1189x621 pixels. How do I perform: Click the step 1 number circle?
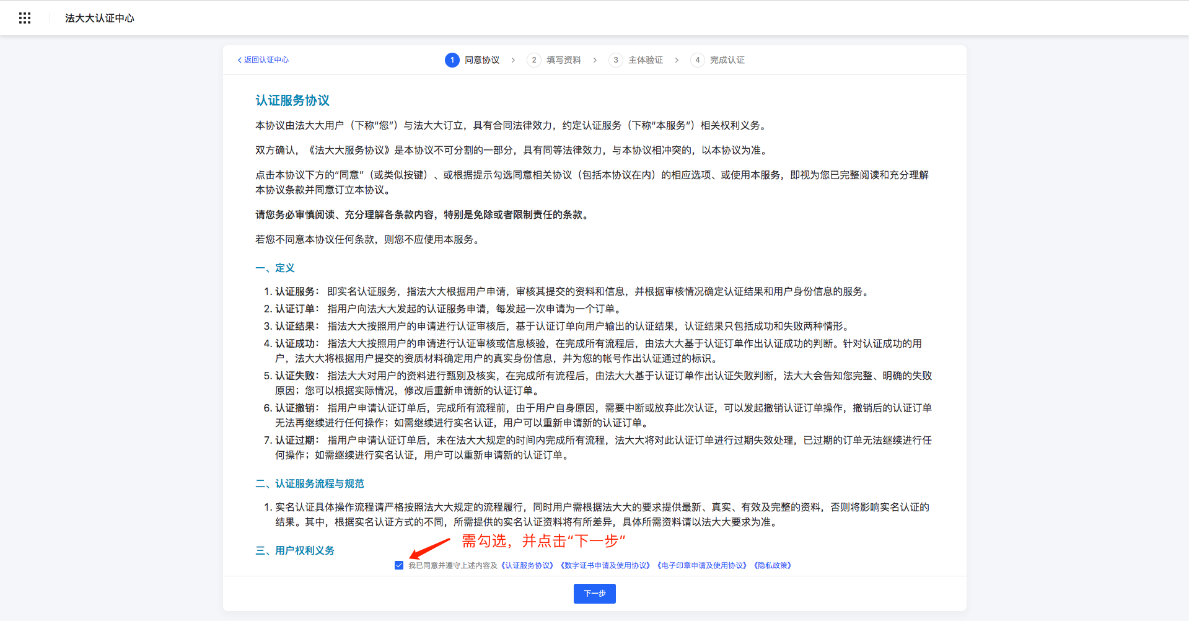click(452, 60)
